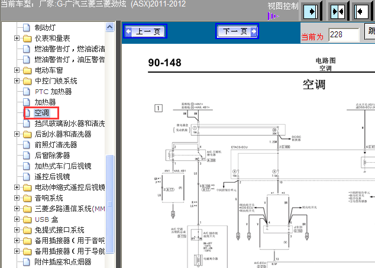Viewport: 375px width, 268px height.
Task: Click the 电路图 header label
Action: [x=325, y=60]
